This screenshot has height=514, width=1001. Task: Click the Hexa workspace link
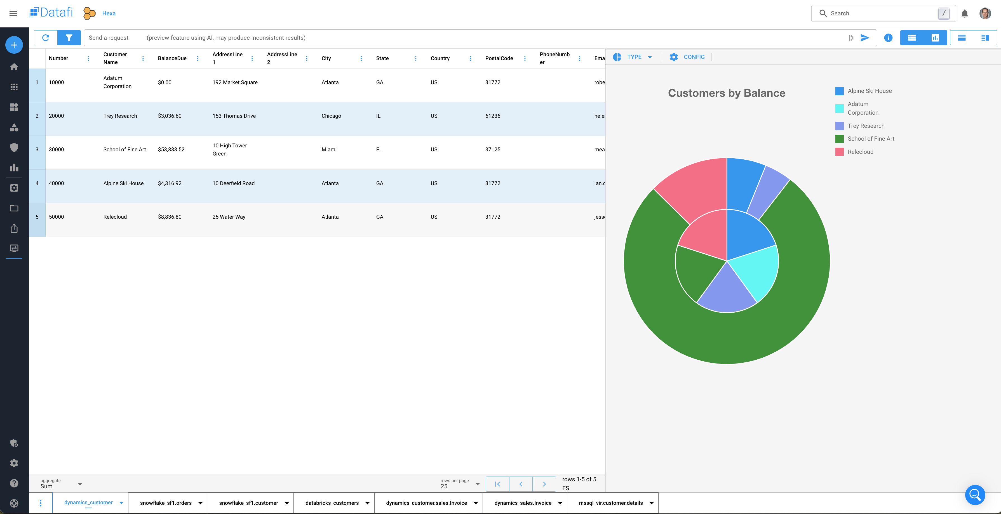pyautogui.click(x=109, y=14)
